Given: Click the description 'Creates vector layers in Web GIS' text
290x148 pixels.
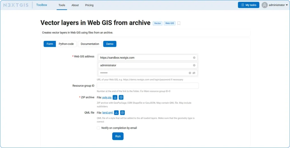Looking at the screenshot, I should pos(78,33).
